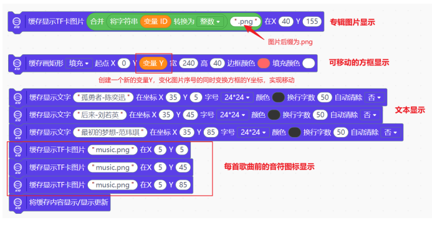
Task: Edit X value 5 on music.png Y 5 block
Action: [x=160, y=150]
